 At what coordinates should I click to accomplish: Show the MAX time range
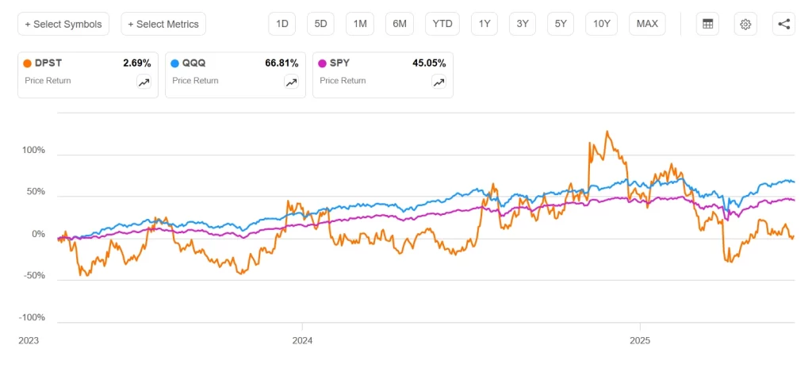click(x=647, y=24)
